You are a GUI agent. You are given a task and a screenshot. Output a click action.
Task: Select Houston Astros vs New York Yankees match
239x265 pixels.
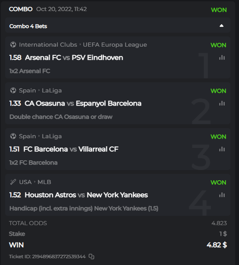[86, 195]
